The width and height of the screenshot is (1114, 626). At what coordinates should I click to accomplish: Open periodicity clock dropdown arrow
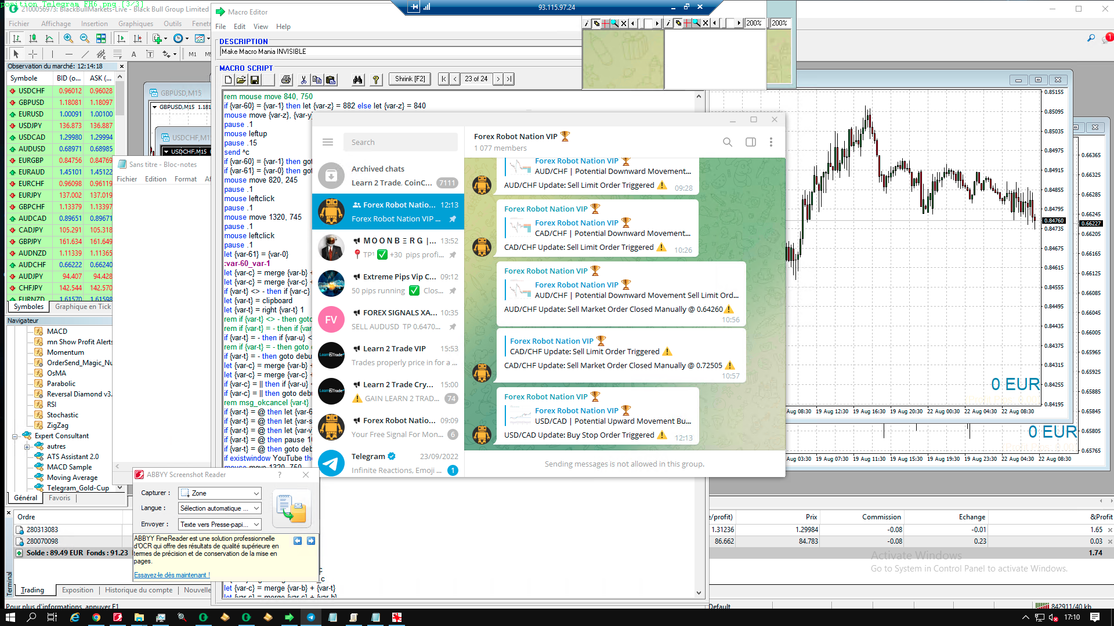click(187, 38)
